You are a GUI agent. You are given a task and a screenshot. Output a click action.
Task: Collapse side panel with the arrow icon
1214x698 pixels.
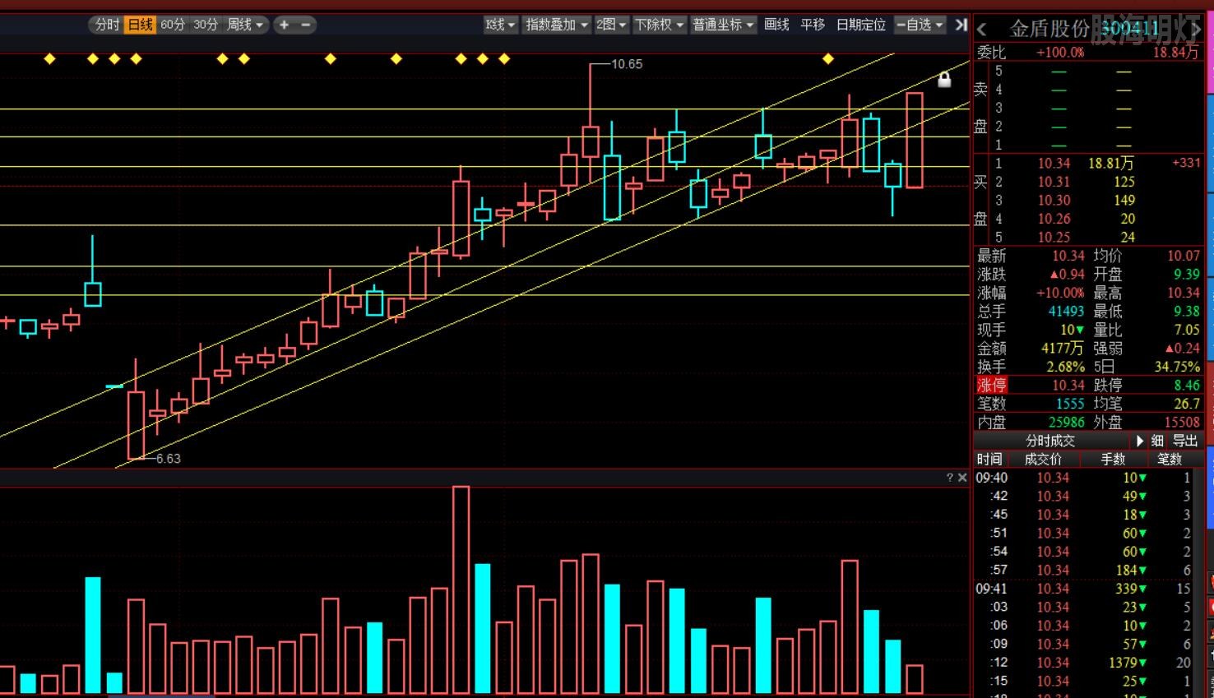coord(960,25)
